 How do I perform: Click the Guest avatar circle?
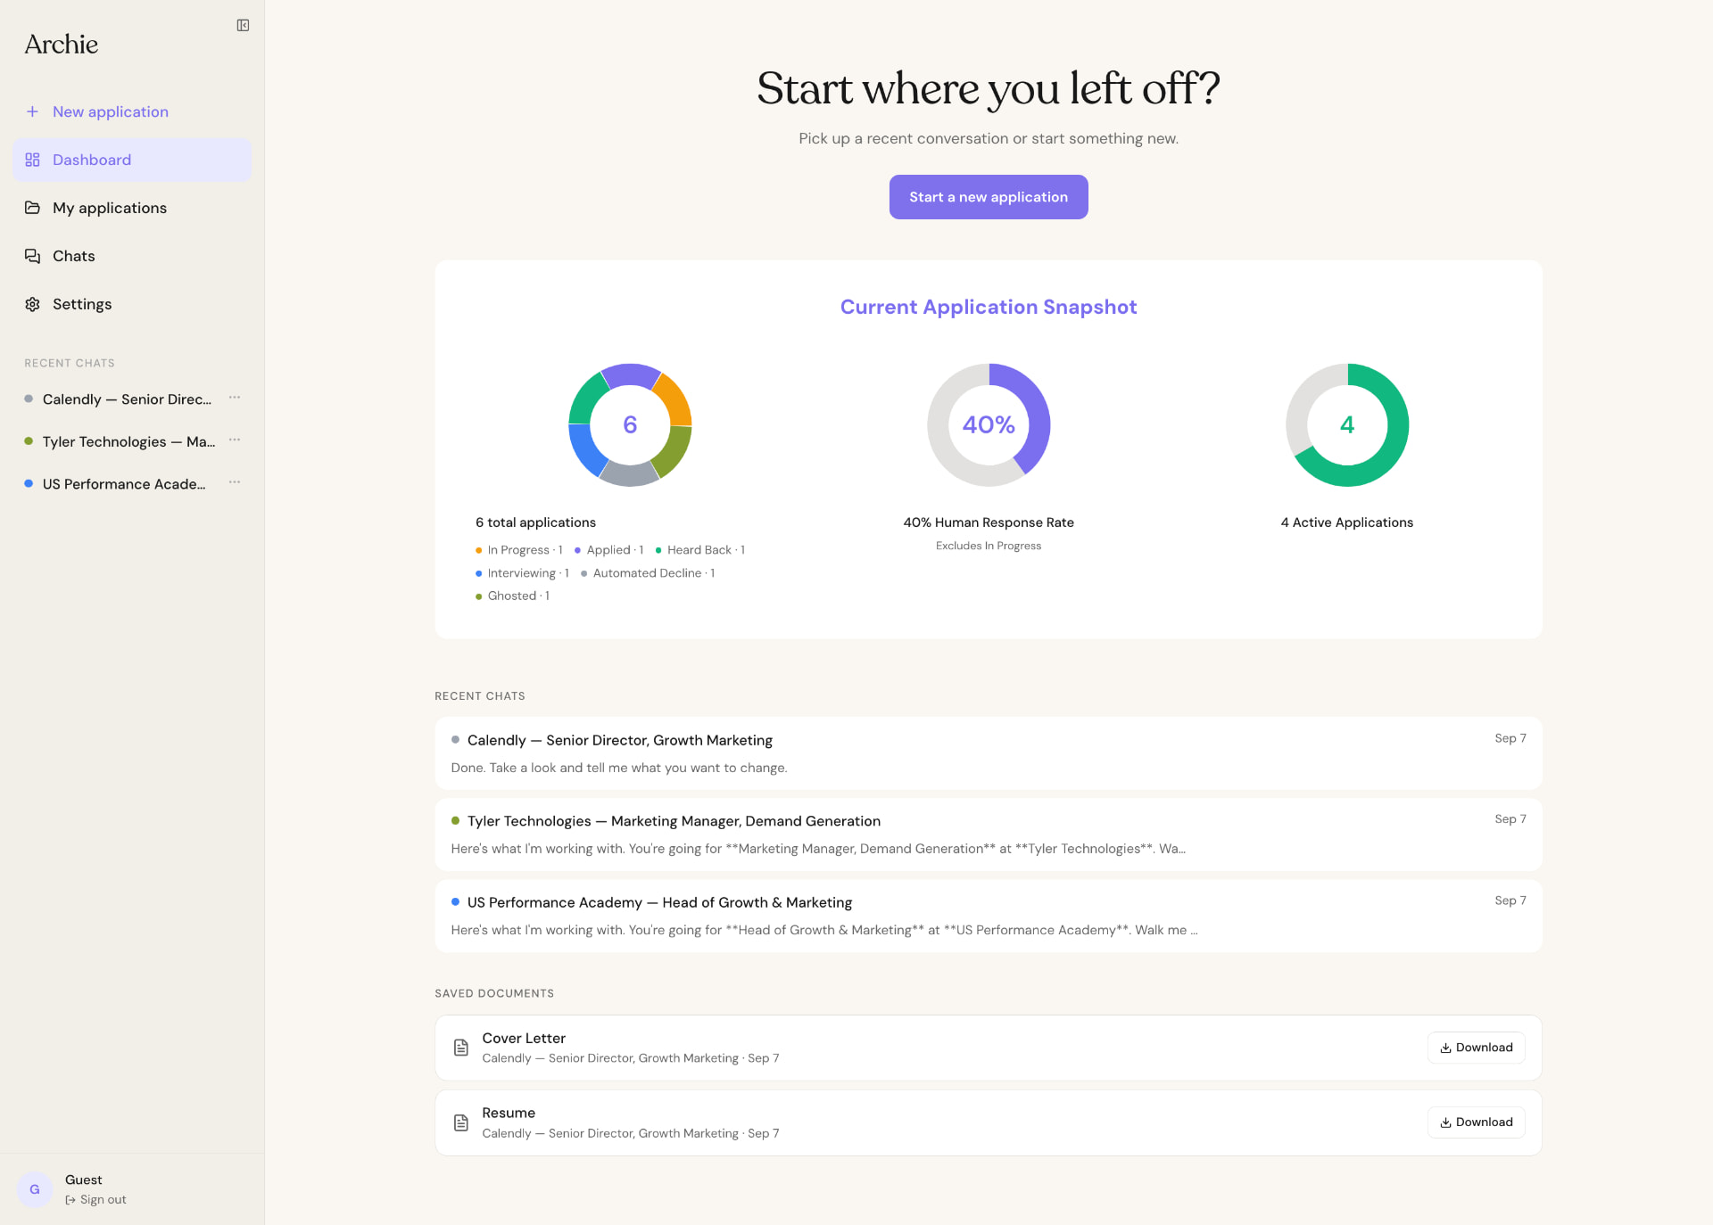tap(35, 1189)
